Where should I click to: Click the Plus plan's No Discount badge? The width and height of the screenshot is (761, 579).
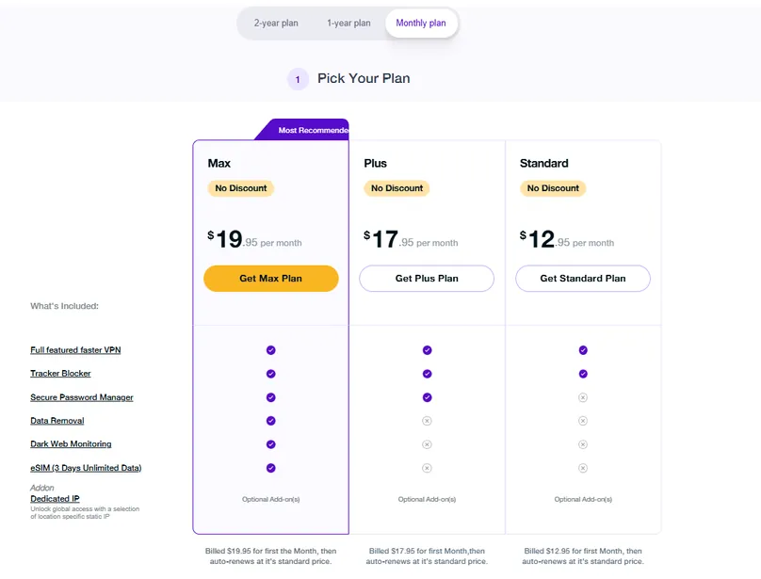(x=397, y=188)
